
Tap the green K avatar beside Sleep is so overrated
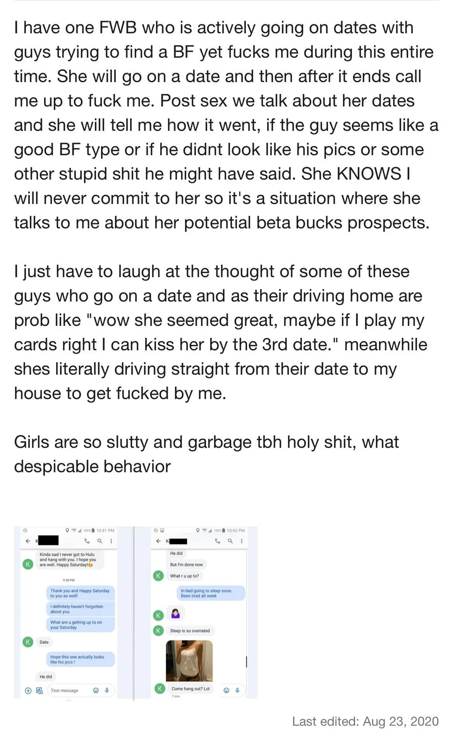coord(158,630)
